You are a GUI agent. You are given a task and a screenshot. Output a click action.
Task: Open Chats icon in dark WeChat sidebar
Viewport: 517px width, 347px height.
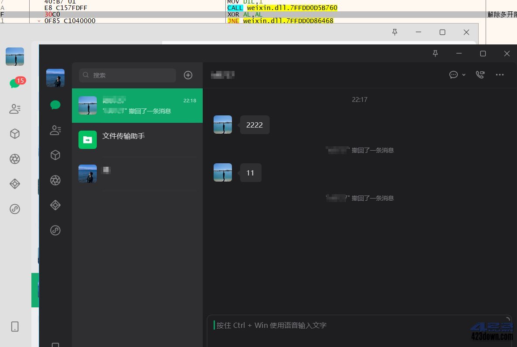click(55, 105)
